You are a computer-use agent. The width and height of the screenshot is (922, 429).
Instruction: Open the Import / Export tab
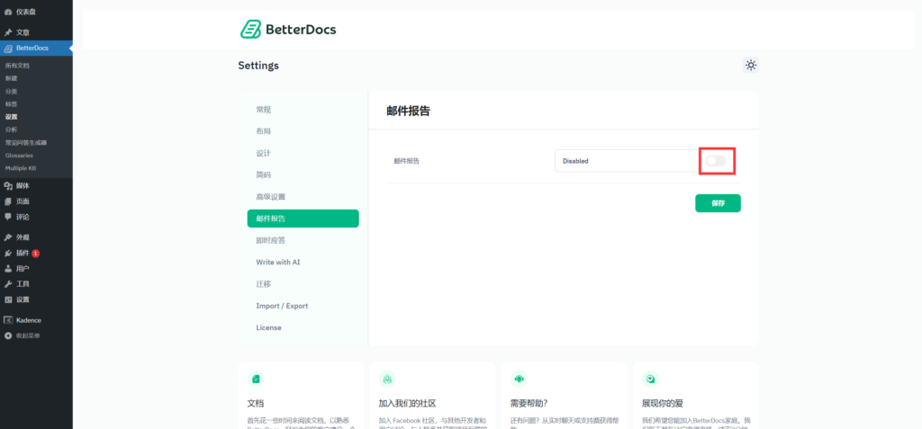(303, 306)
